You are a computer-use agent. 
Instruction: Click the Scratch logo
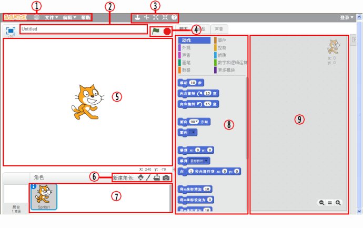15,17
